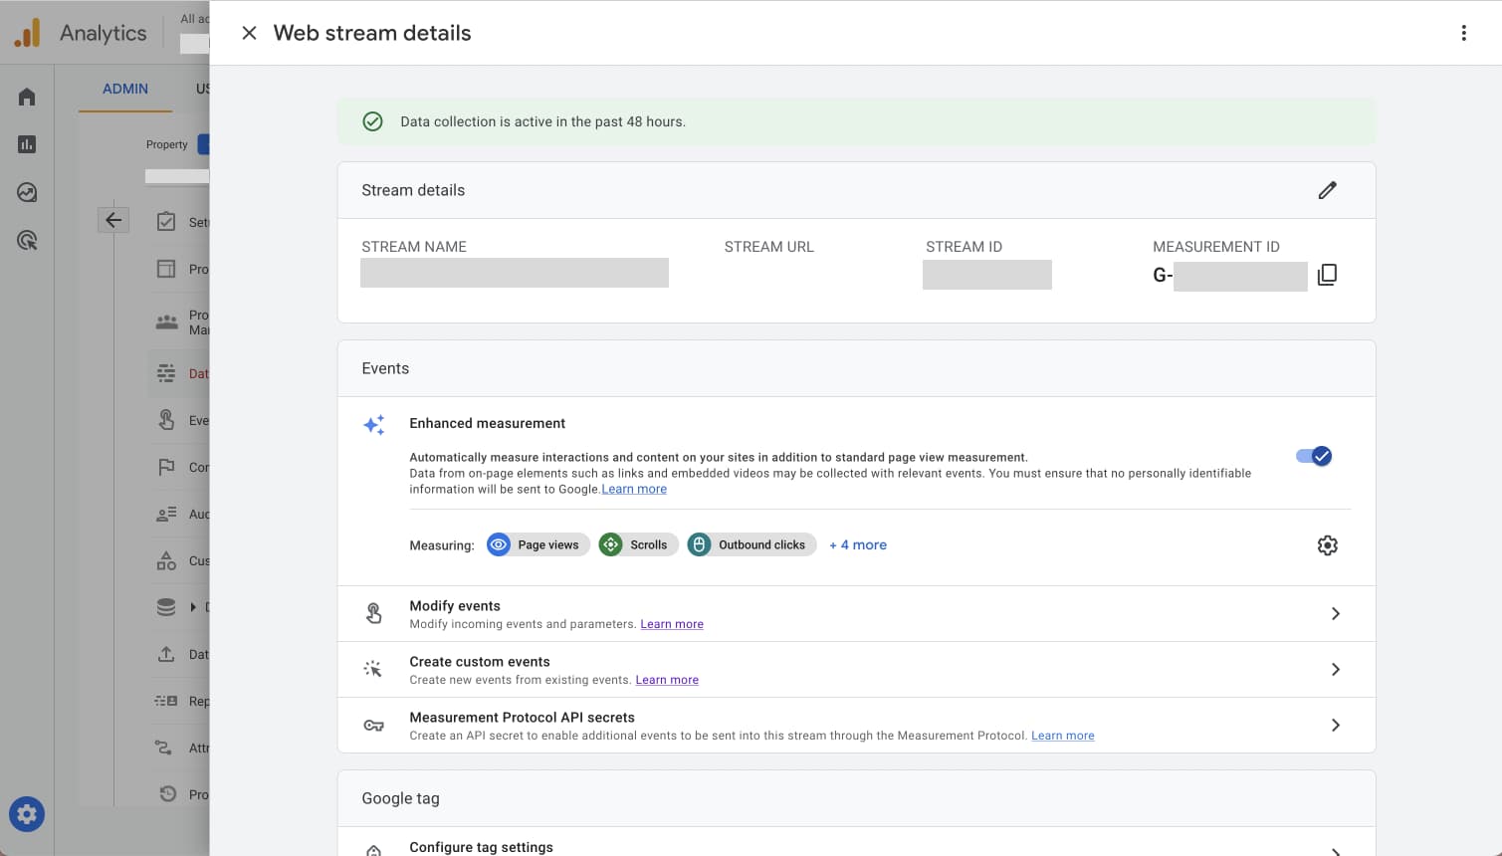Go to Home in the left sidebar
The image size is (1502, 856).
coord(27,97)
